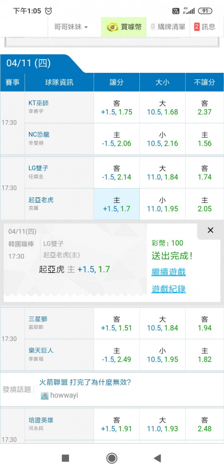Select the 起亞老虎 主 +1.5, 1.7 spread cell
224x473 pixels.
117,204
